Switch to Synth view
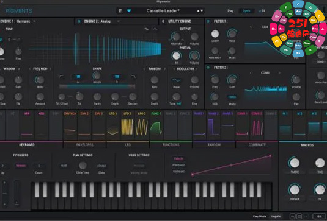Viewport: 327px width, 221px height. pos(246,11)
